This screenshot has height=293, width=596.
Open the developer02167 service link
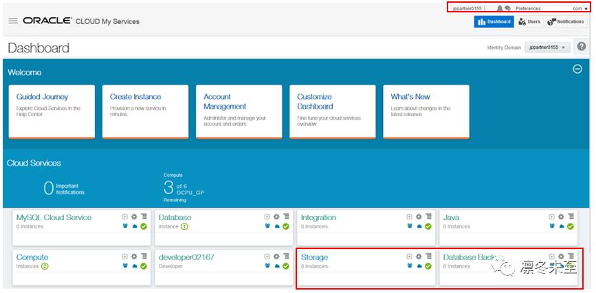186,257
